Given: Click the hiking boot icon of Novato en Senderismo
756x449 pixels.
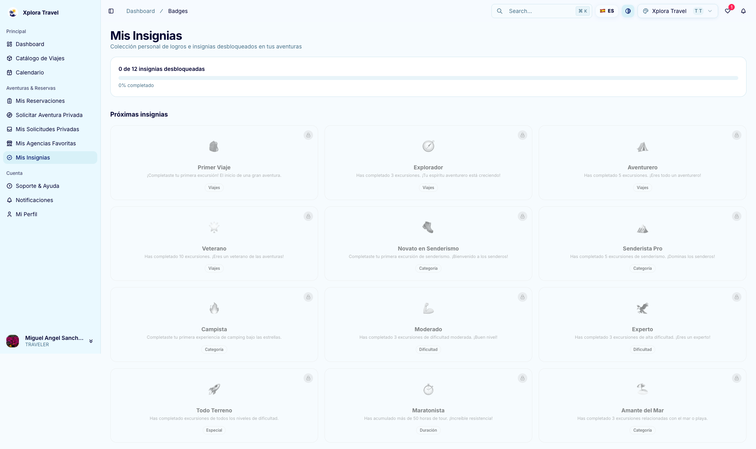Looking at the screenshot, I should tap(428, 227).
